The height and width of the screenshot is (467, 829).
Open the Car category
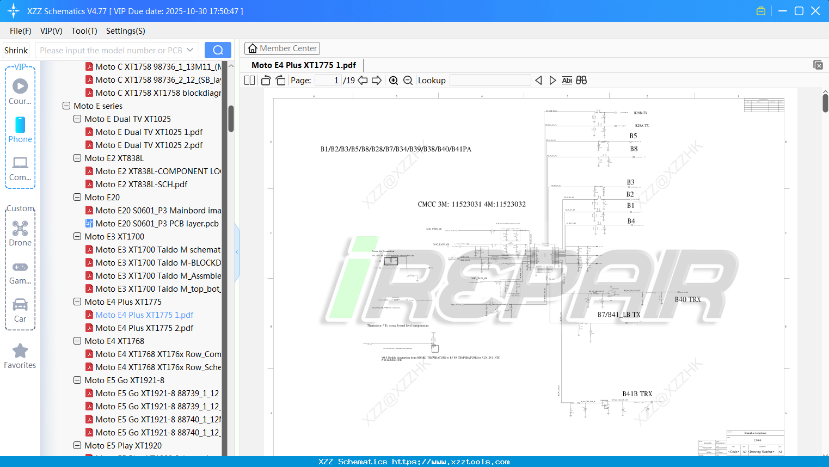coord(20,310)
